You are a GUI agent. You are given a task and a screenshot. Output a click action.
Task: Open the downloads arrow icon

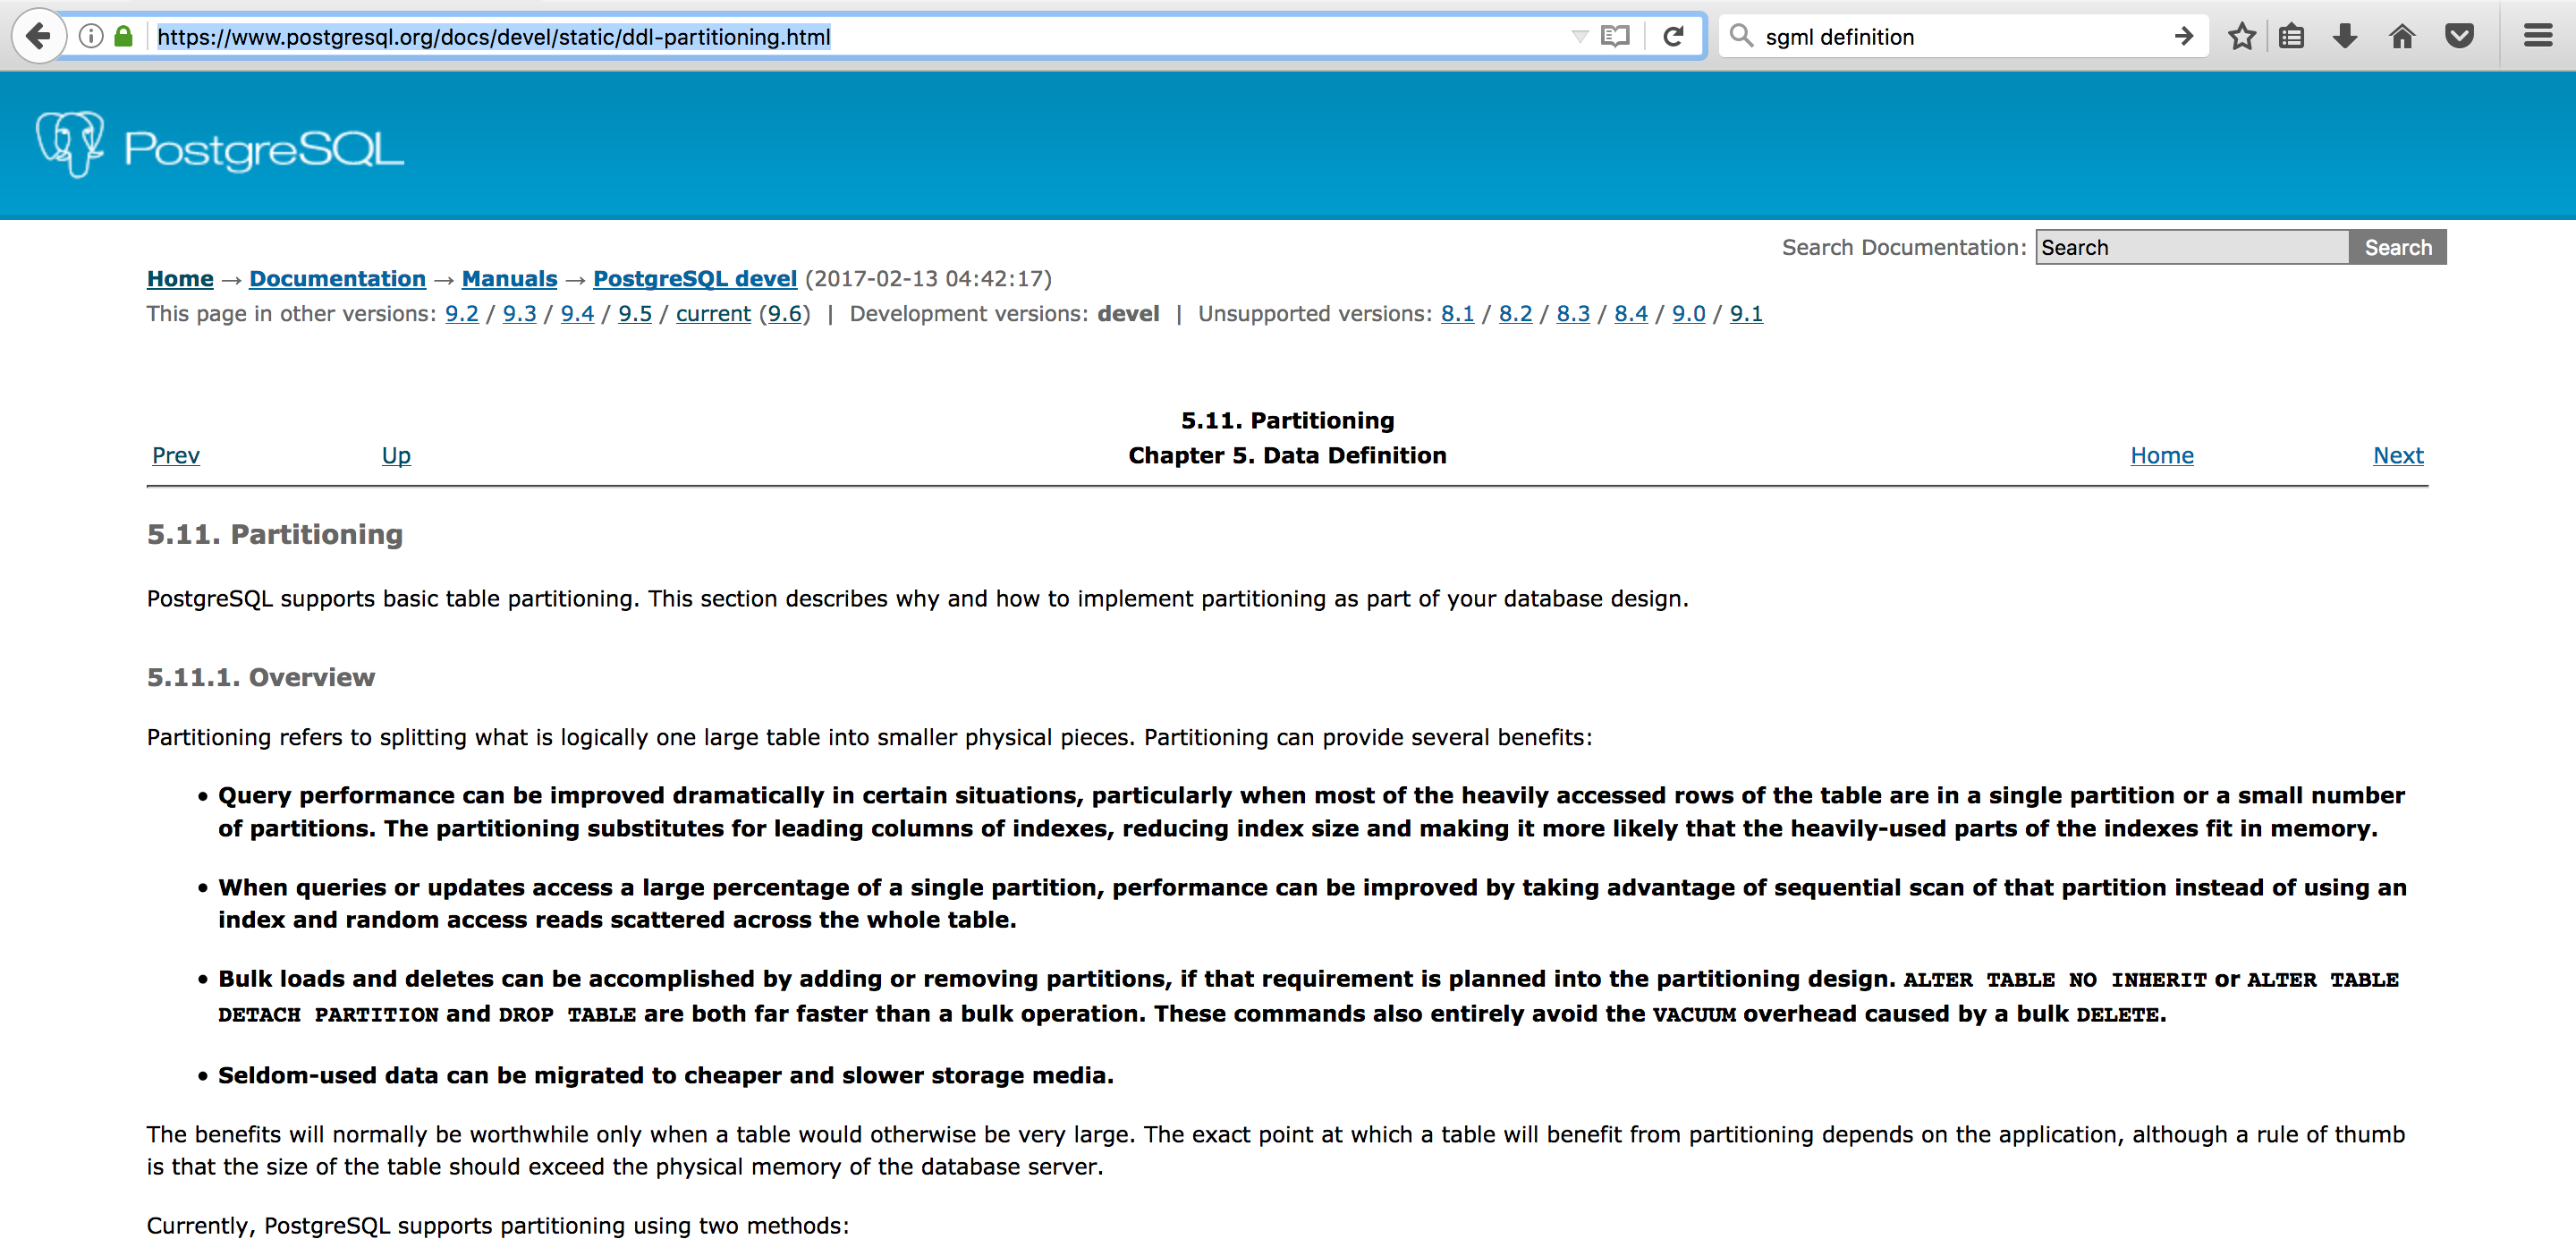[2344, 37]
